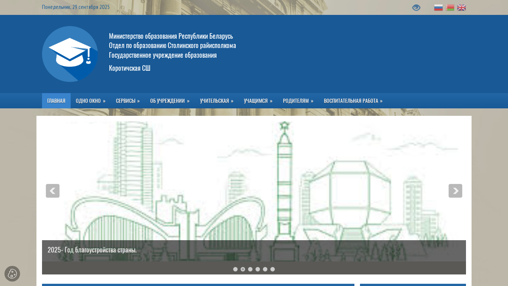Toggle the visually impaired eye icon
Image resolution: width=508 pixels, height=286 pixels.
[x=416, y=7]
